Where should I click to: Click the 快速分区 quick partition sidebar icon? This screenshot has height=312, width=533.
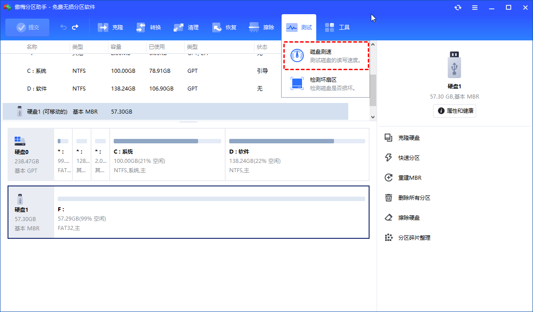click(x=390, y=158)
